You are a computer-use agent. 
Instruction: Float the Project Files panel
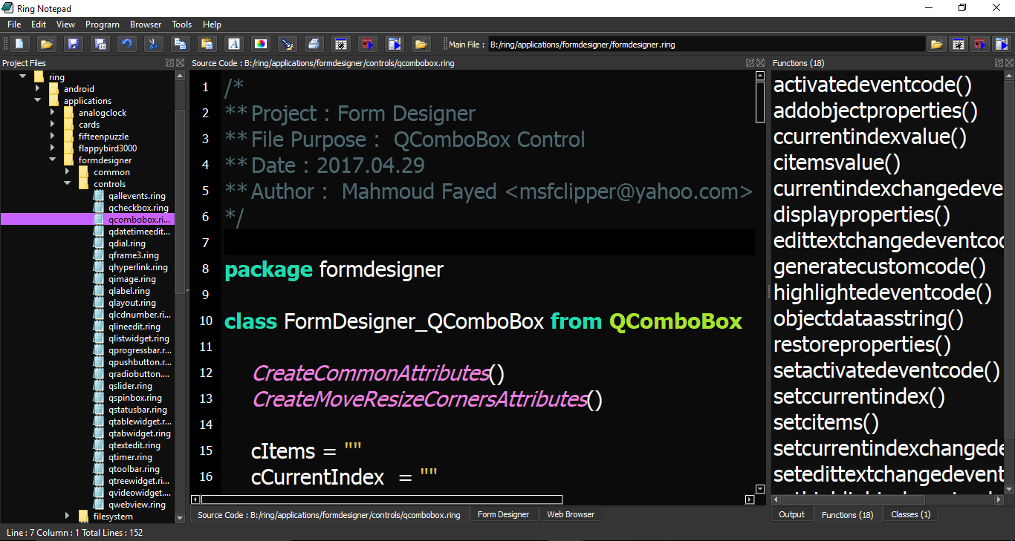(169, 63)
